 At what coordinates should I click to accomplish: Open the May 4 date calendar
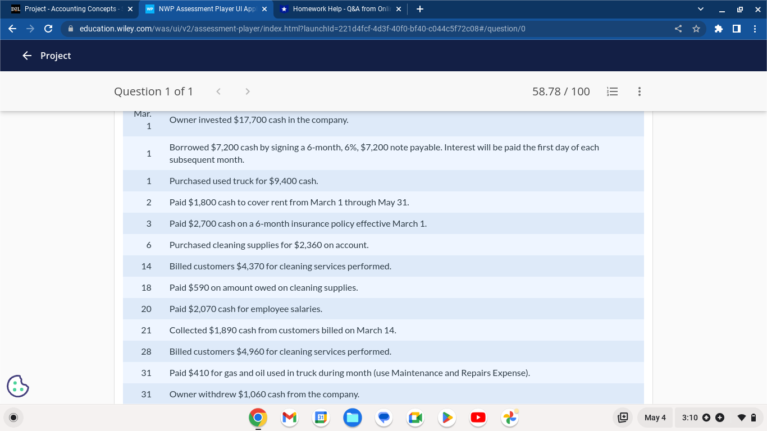pos(655,418)
